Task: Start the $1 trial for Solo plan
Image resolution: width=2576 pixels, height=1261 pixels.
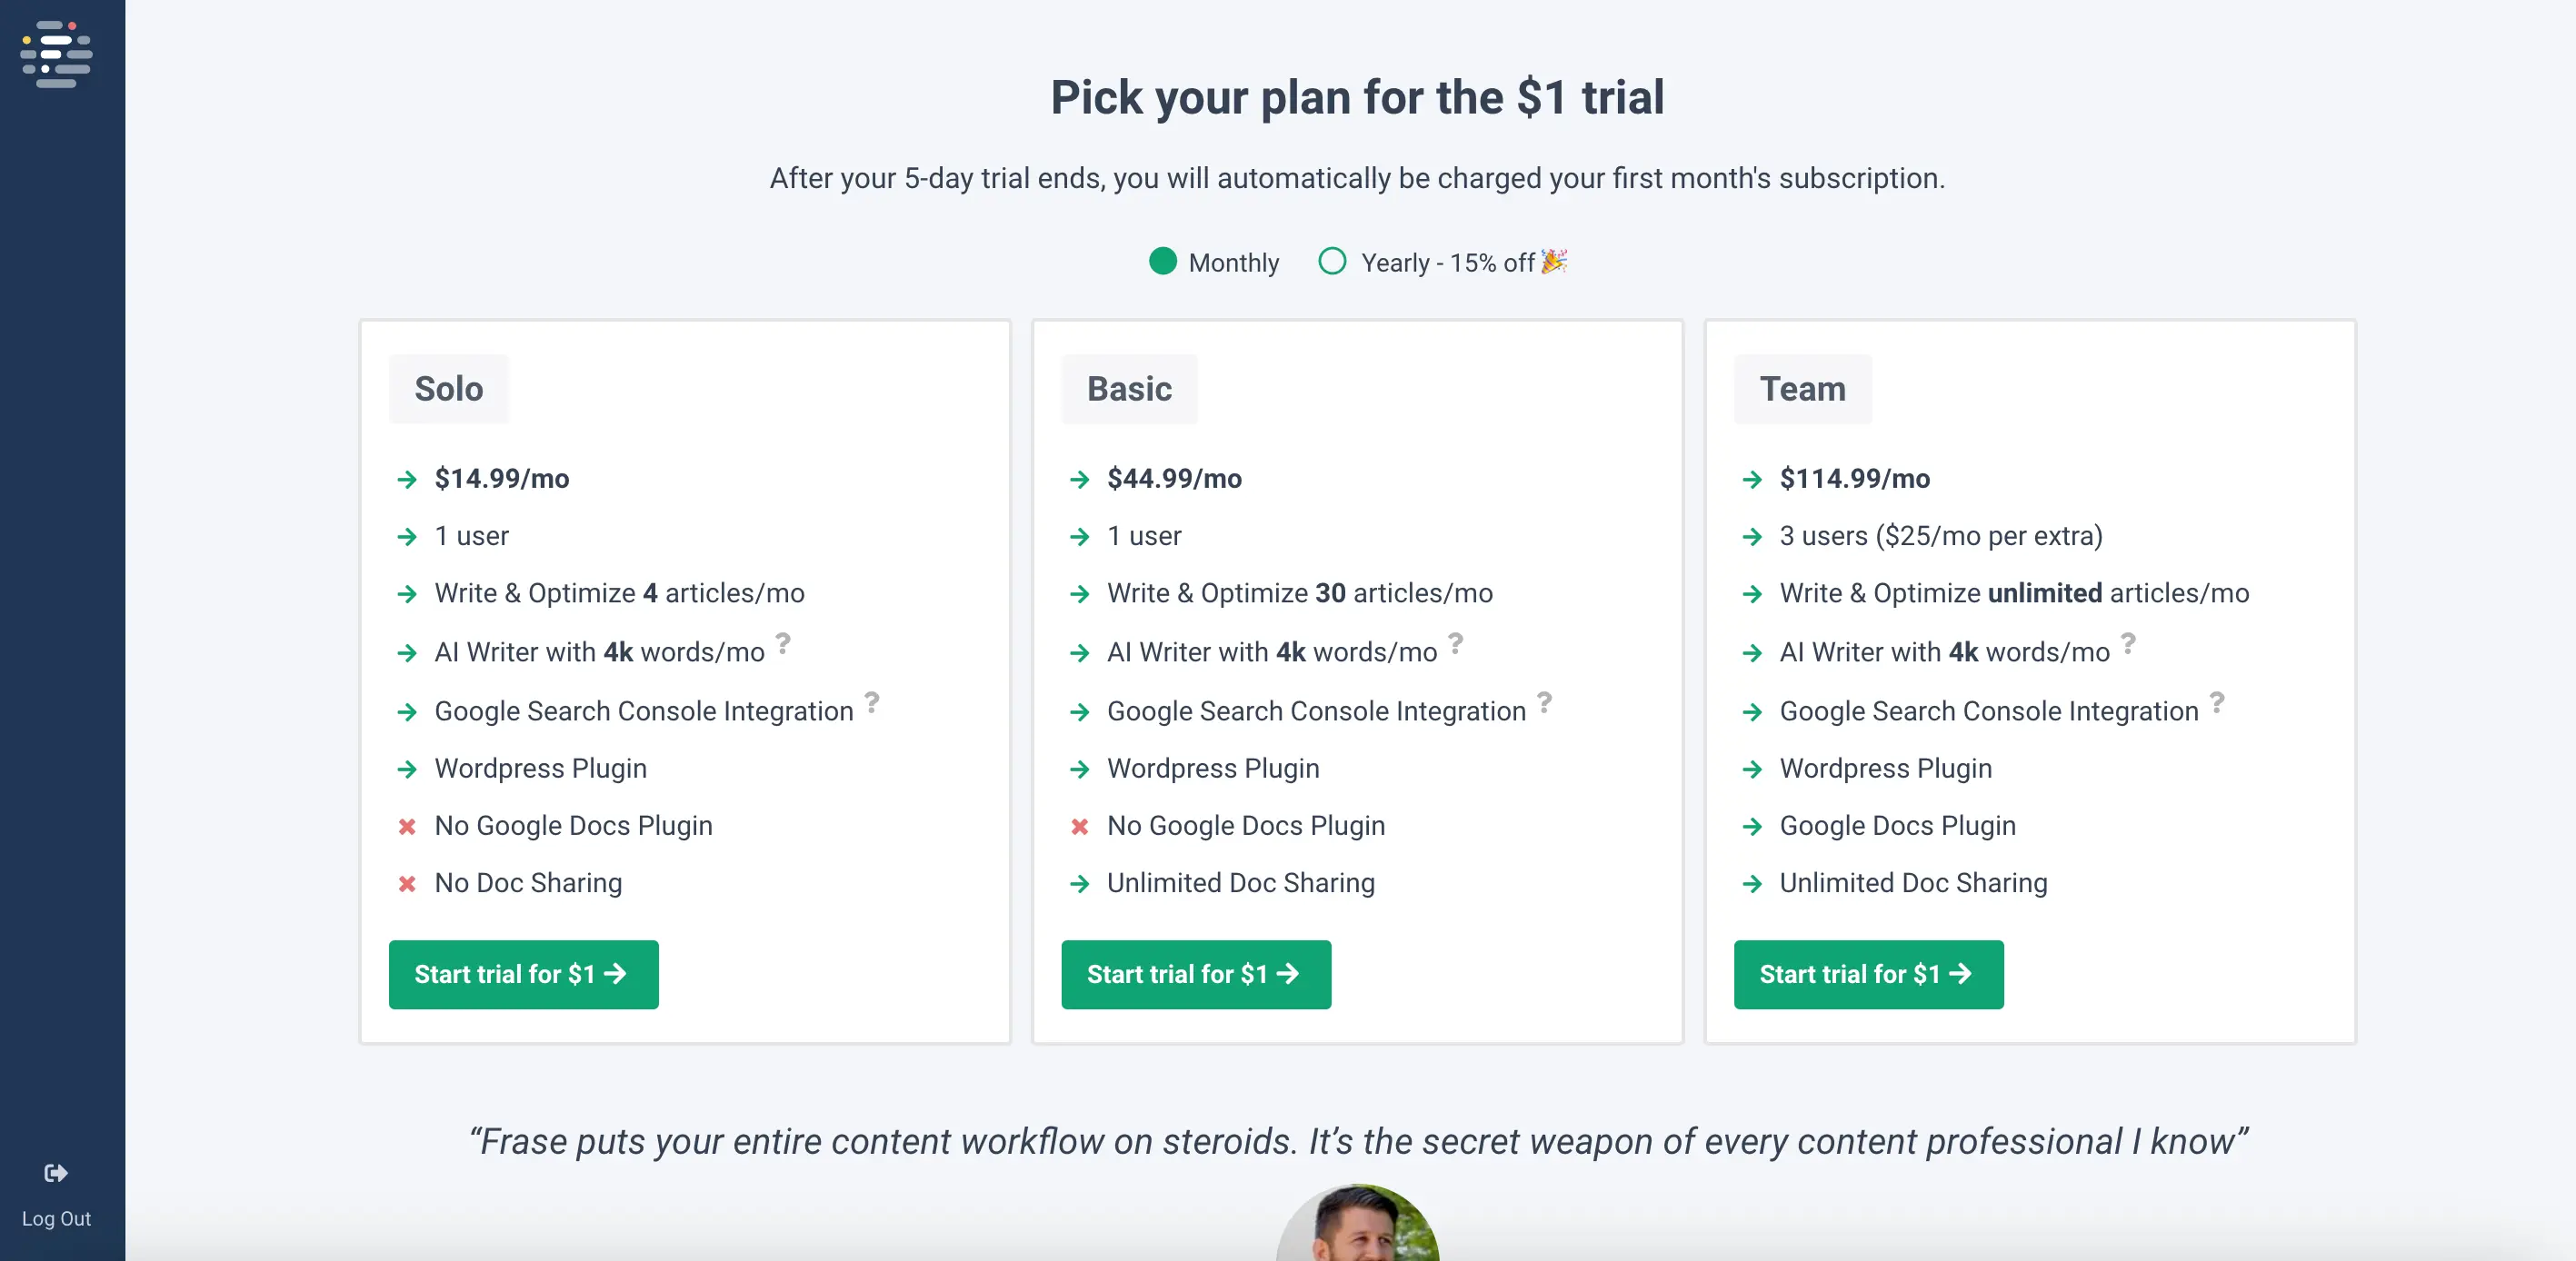Action: (x=523, y=974)
